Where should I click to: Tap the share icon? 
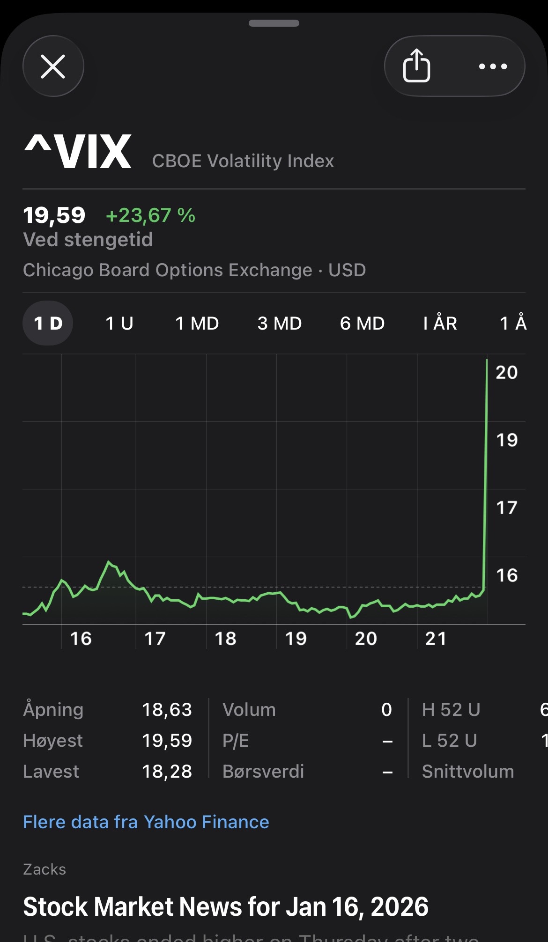coord(416,66)
